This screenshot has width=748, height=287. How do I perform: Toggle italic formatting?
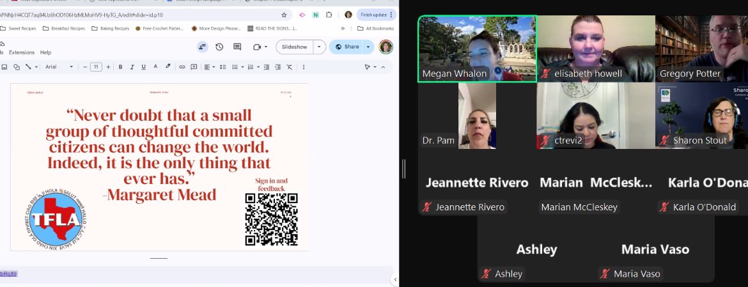tap(132, 67)
